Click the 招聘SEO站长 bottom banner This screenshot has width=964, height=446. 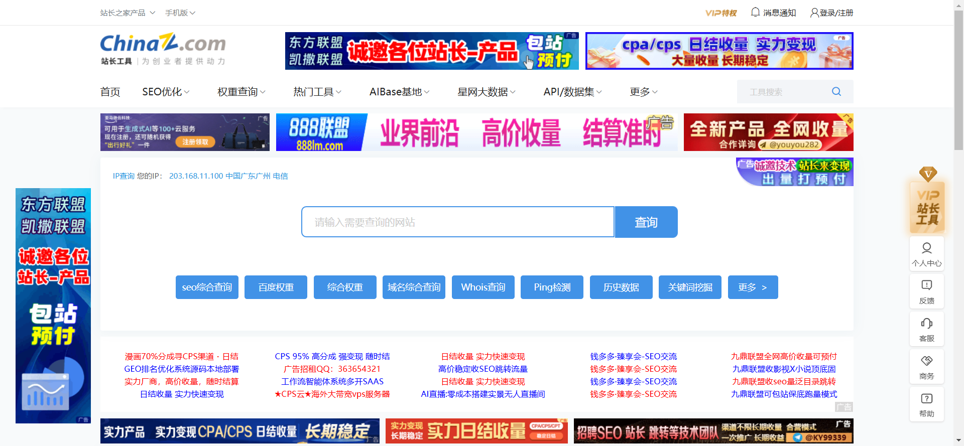[713, 431]
